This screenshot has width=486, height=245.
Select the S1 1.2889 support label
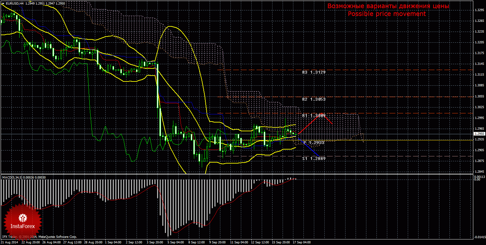coord(314,158)
